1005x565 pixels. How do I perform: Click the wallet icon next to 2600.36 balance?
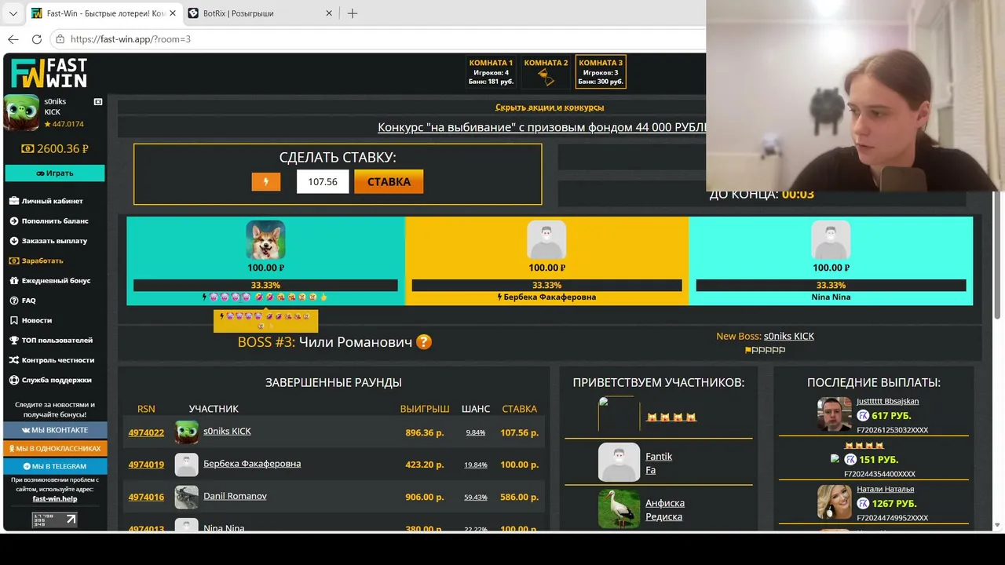click(x=27, y=149)
